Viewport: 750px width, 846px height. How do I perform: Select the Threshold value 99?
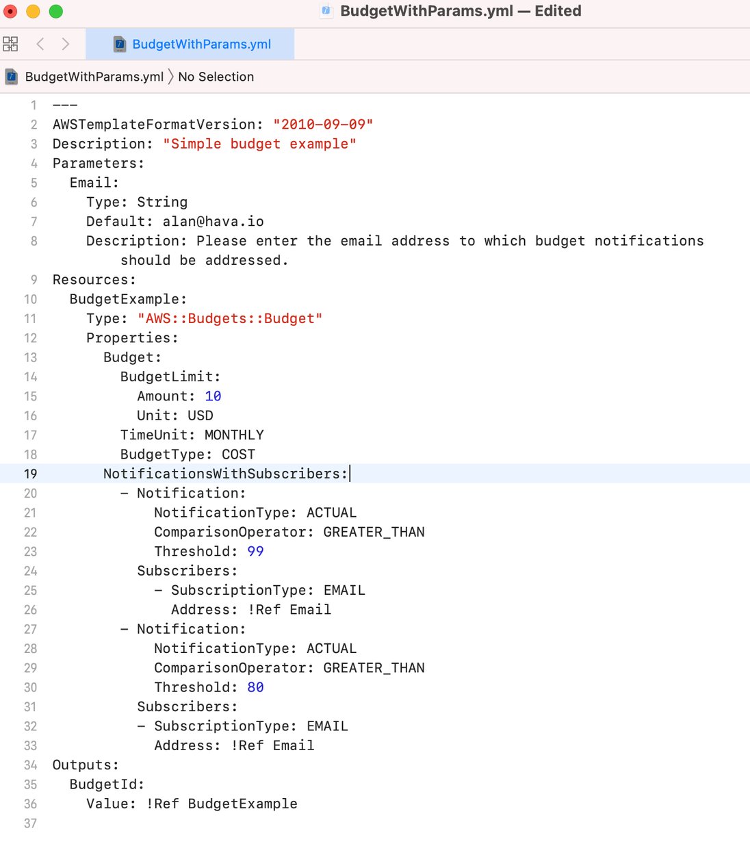click(255, 551)
